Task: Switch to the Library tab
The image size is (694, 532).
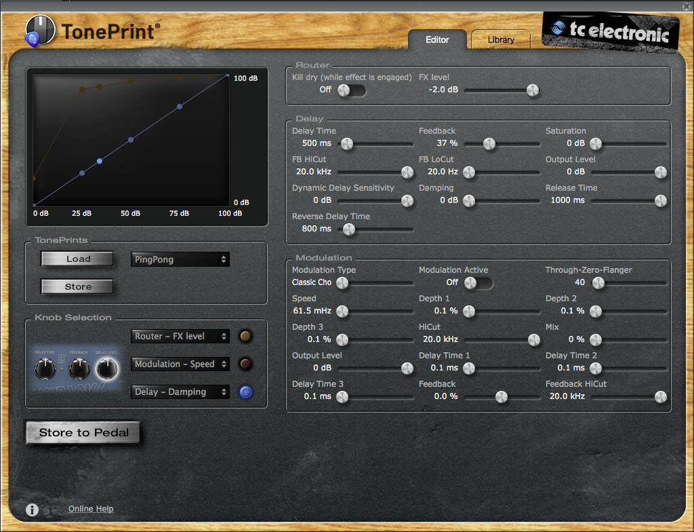Action: pyautogui.click(x=499, y=39)
